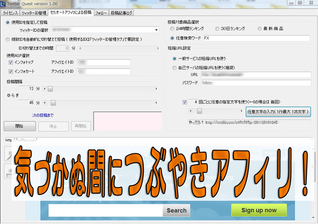Click the 投稿間隔 slider thumb

(50, 89)
